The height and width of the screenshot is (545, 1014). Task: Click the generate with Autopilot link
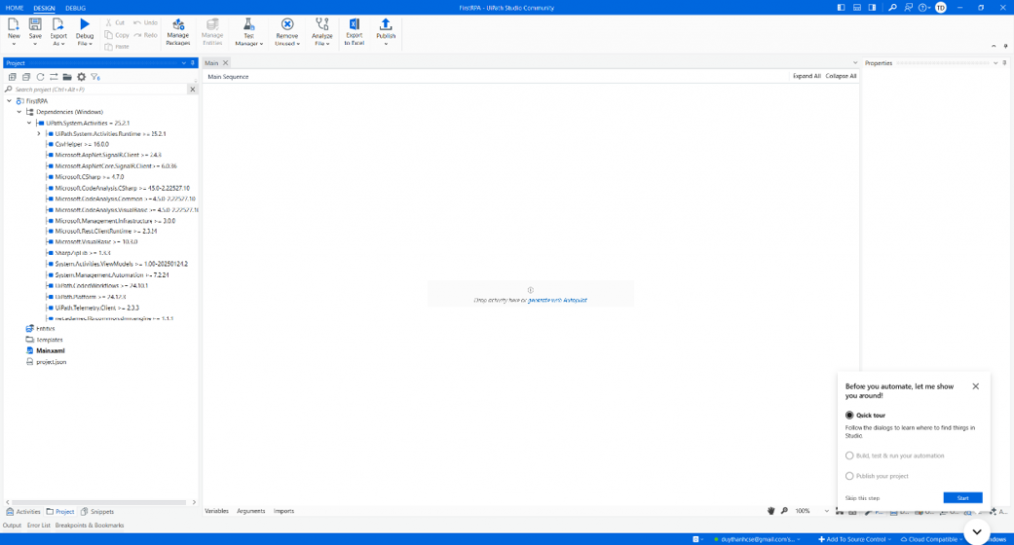click(558, 301)
